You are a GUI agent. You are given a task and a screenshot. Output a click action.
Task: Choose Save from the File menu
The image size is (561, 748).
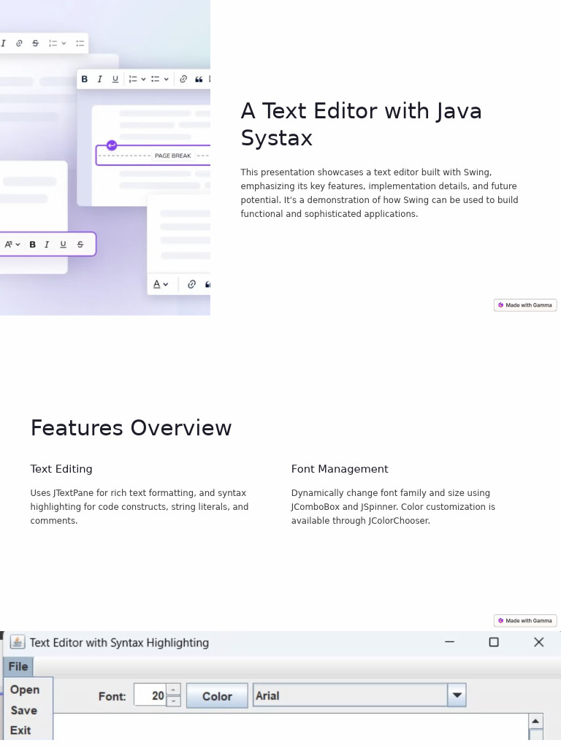click(23, 710)
